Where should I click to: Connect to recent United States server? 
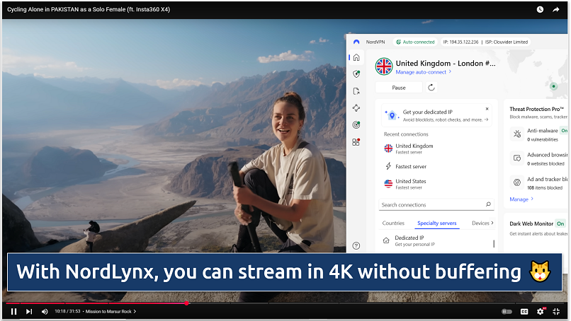coord(436,184)
